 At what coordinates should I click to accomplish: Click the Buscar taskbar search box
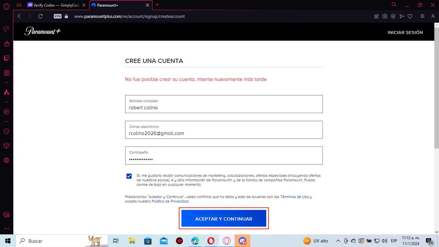point(62,241)
